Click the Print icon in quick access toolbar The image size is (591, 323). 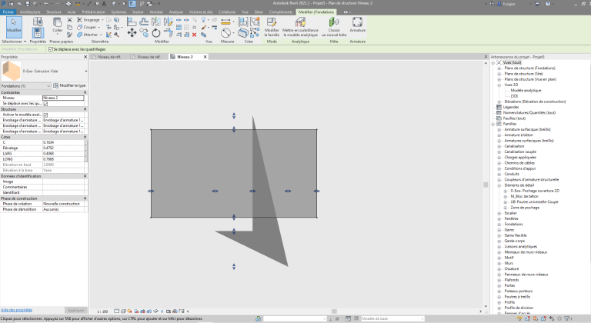click(x=68, y=3)
